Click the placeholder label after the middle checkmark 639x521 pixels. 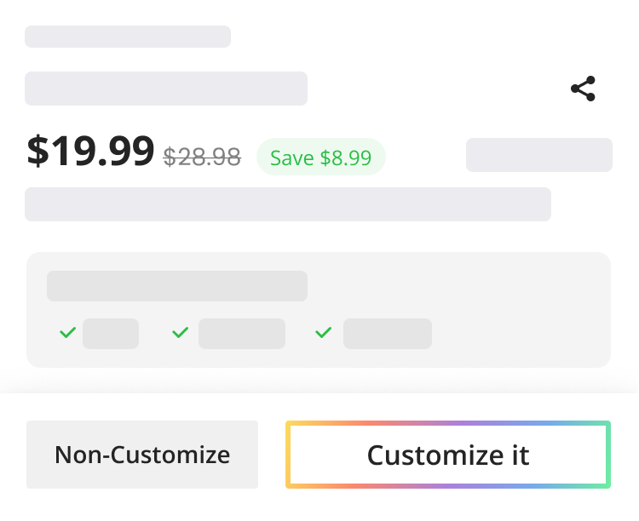[x=242, y=334]
